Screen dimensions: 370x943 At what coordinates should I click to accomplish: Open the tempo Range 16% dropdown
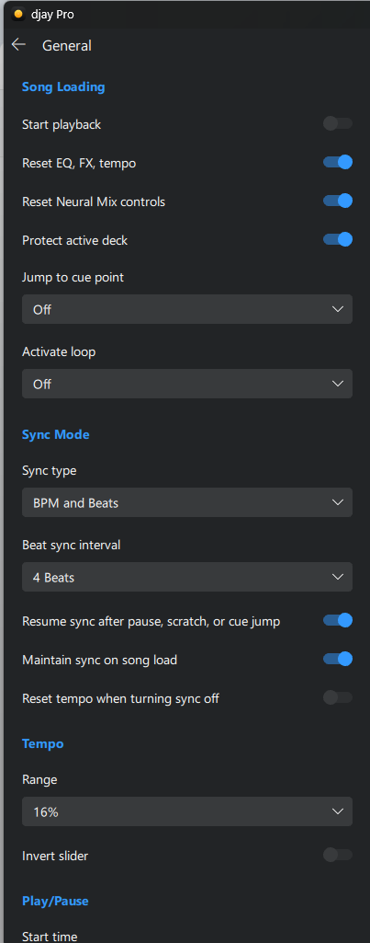click(x=187, y=811)
